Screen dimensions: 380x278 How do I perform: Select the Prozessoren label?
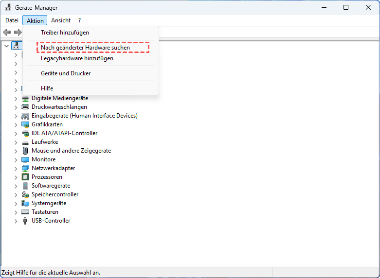coord(47,177)
